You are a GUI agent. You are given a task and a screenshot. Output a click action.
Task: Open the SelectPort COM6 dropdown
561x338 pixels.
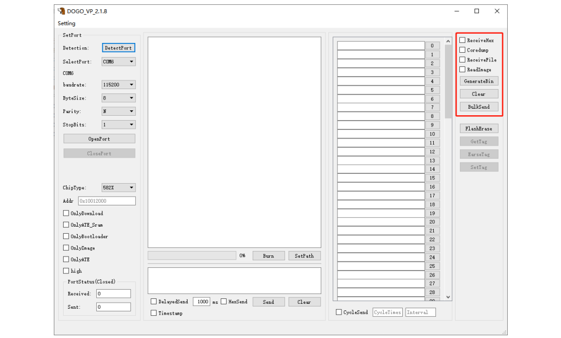point(119,61)
